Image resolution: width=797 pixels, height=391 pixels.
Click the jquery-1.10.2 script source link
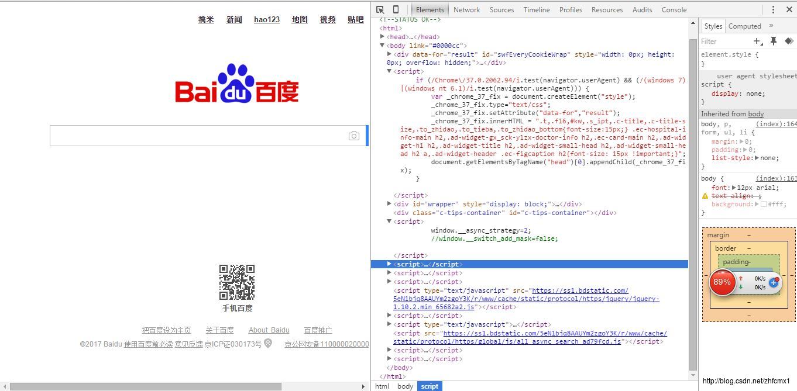click(x=527, y=299)
